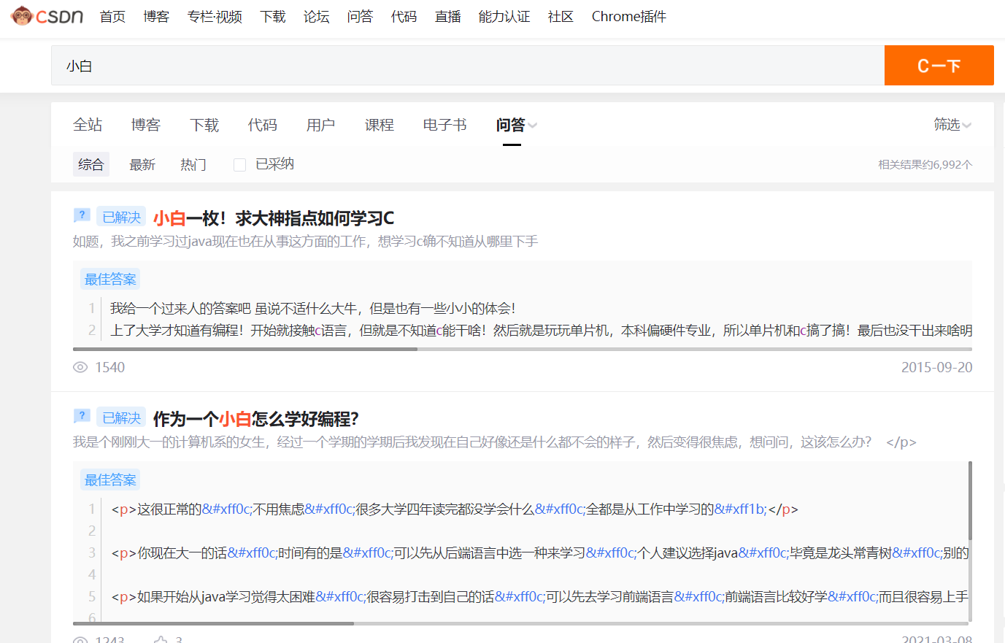This screenshot has height=643, width=1005.
Task: Switch to 代码 search result tab
Action: tap(263, 125)
